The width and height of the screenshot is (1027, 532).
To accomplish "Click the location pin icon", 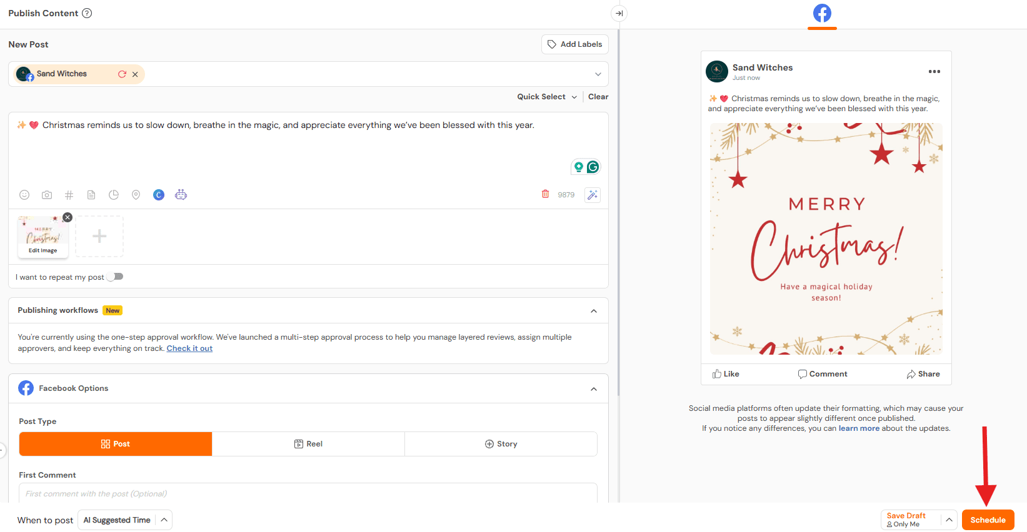I will pyautogui.click(x=136, y=195).
